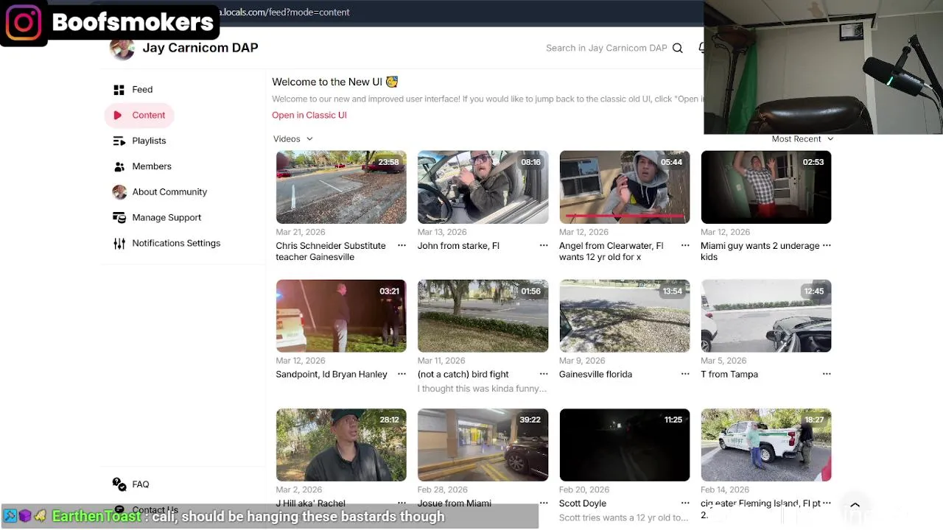Click the text 'Scott tries wants a 12 yr old to...'

click(x=624, y=517)
